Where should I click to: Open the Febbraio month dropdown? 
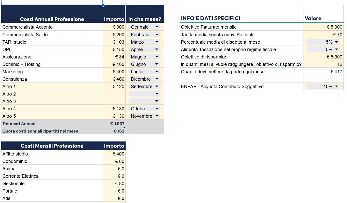tap(145, 34)
